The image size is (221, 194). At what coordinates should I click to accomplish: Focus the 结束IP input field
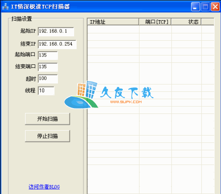57,44
